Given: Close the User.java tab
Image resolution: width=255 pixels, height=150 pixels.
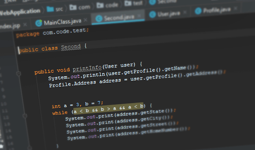Looking at the screenshot, I should [185, 12].
